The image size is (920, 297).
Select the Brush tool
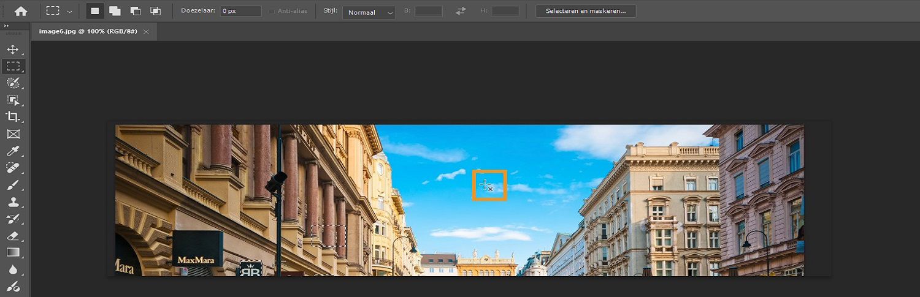coord(13,184)
